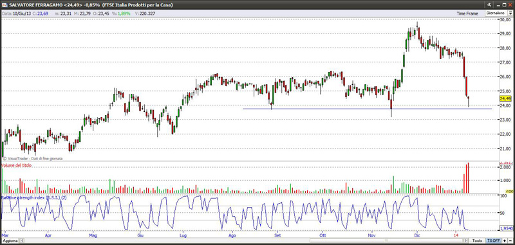515x245 pixels.
Task: Click the 50 RSI axis label
Action: [502, 213]
